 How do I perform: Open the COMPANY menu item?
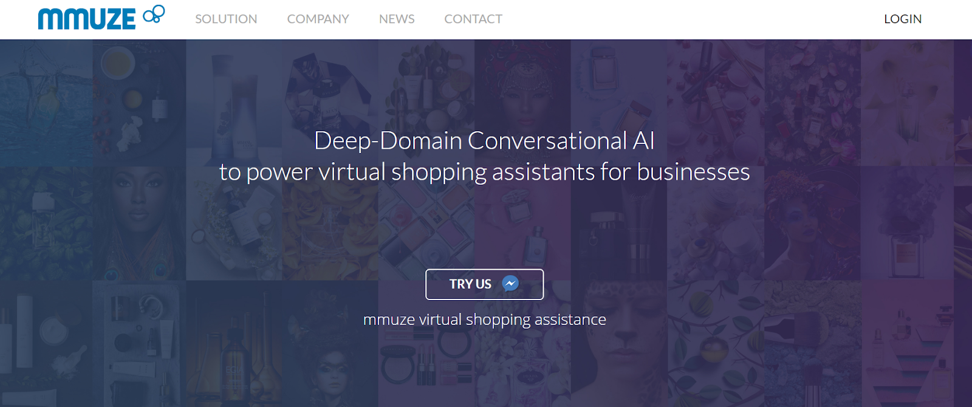(x=318, y=19)
